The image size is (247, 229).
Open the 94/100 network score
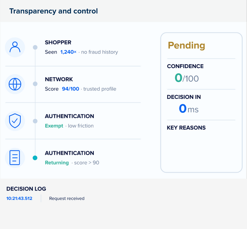[x=70, y=89]
